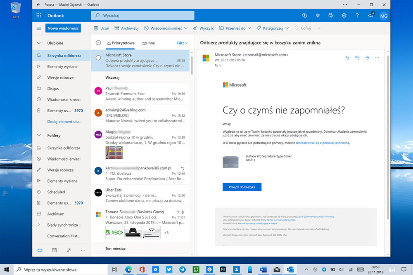The height and width of the screenshot is (275, 413).
Task: Expand the Błędy synchroniza... folder
Action: [x=39, y=225]
